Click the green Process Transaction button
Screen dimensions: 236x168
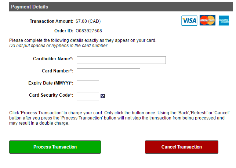coord(55,147)
